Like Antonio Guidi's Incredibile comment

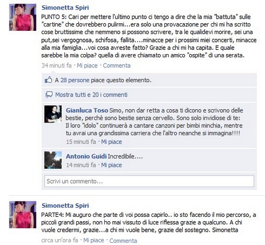[x=111, y=165]
